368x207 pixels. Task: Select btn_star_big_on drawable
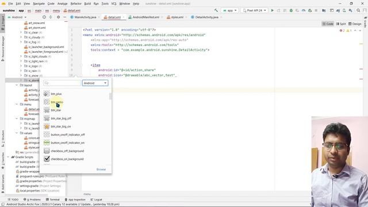point(61,126)
